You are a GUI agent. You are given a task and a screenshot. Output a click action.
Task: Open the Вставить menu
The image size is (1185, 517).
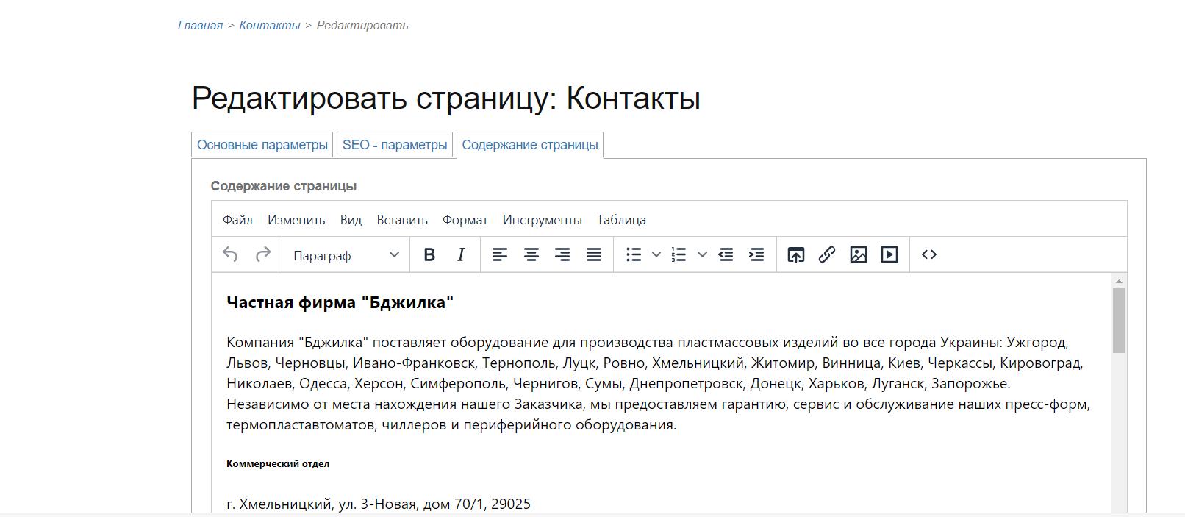click(402, 220)
